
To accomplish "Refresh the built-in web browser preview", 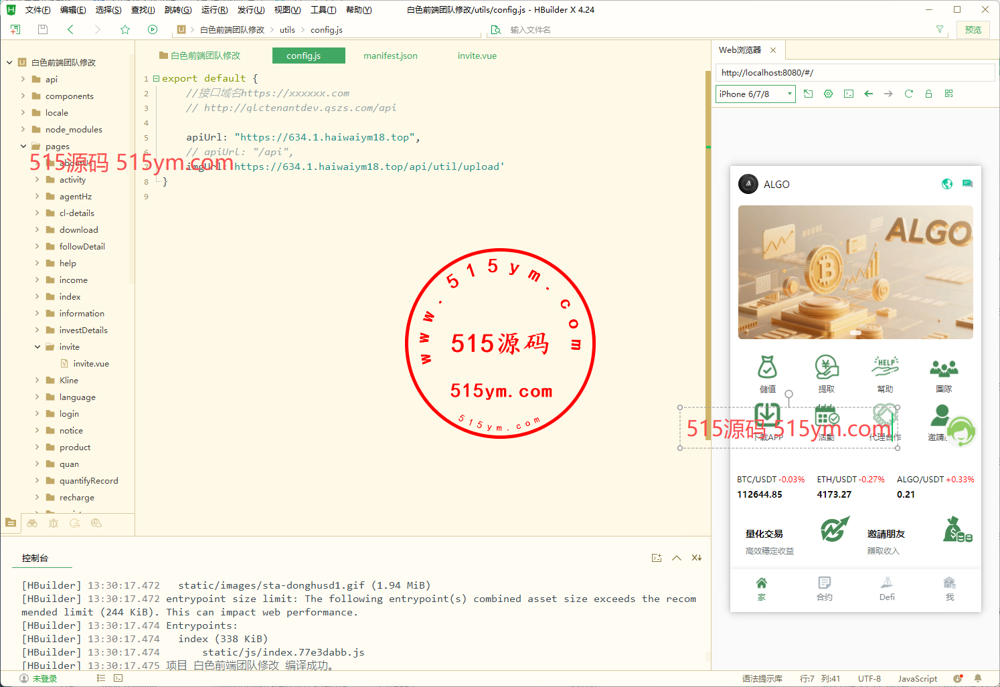I will [x=908, y=94].
